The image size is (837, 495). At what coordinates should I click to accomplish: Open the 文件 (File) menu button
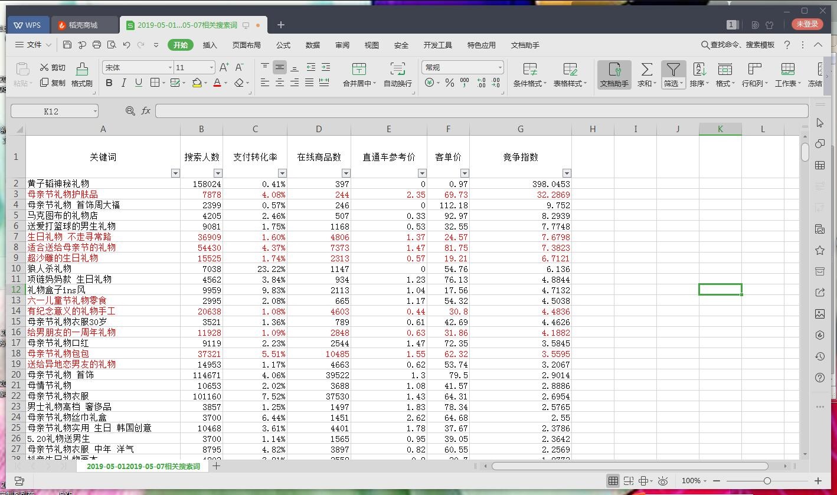33,45
